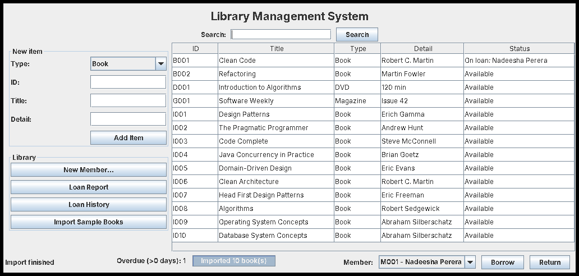Image resolution: width=579 pixels, height=276 pixels.
Task: Focus the Search text field
Action: (x=281, y=34)
